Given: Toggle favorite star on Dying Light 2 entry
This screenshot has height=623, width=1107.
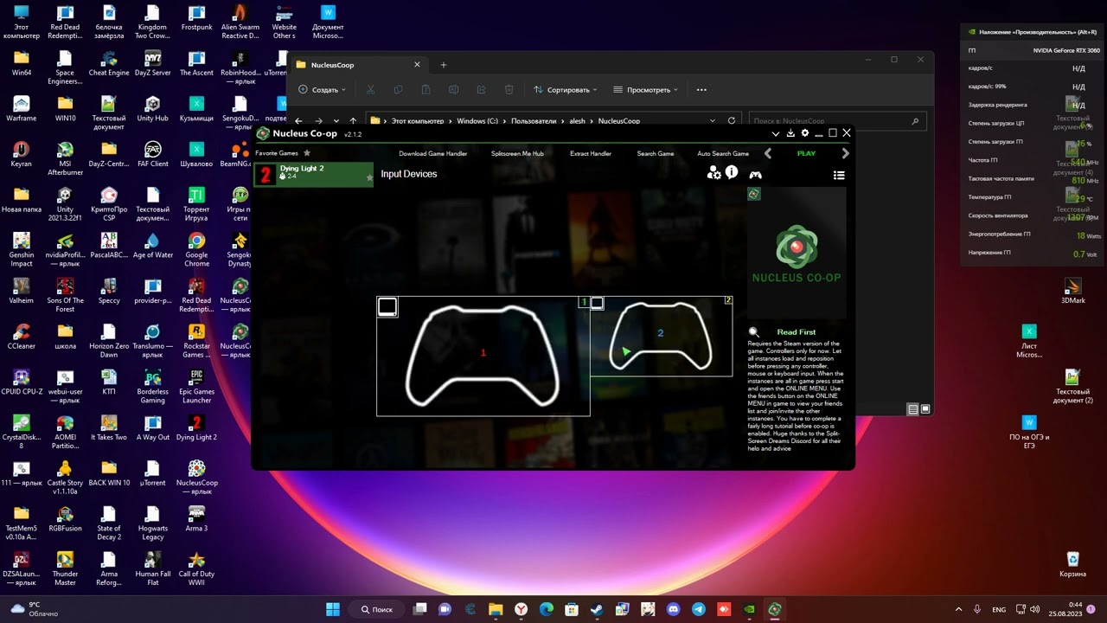Looking at the screenshot, I should point(369,178).
